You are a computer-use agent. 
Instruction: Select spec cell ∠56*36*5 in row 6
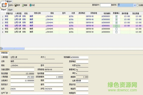tap(52, 32)
